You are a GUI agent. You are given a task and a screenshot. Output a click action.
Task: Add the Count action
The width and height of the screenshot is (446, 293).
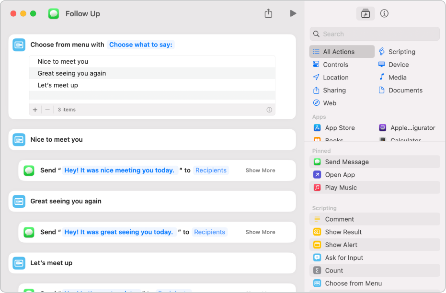tap(374, 270)
